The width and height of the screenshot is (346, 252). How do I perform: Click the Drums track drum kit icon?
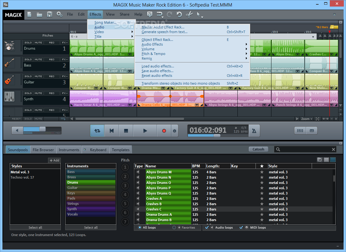9,46
